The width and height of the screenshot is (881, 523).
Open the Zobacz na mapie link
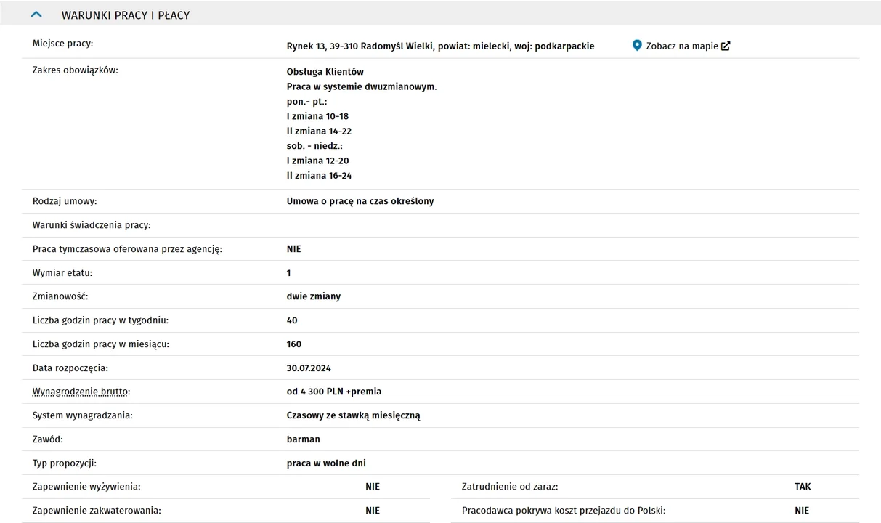tap(681, 46)
